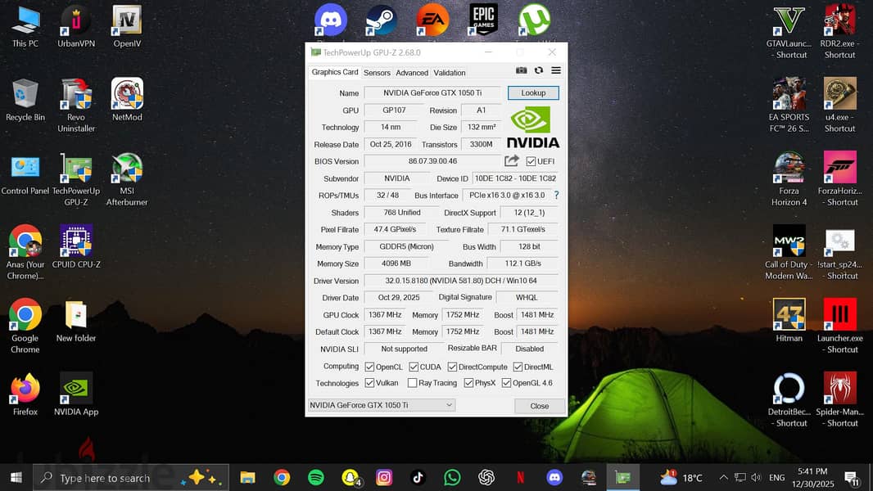Screen dimensions: 873x491
Task: Toggle the OpenCL checkbox
Action: [x=369, y=367]
